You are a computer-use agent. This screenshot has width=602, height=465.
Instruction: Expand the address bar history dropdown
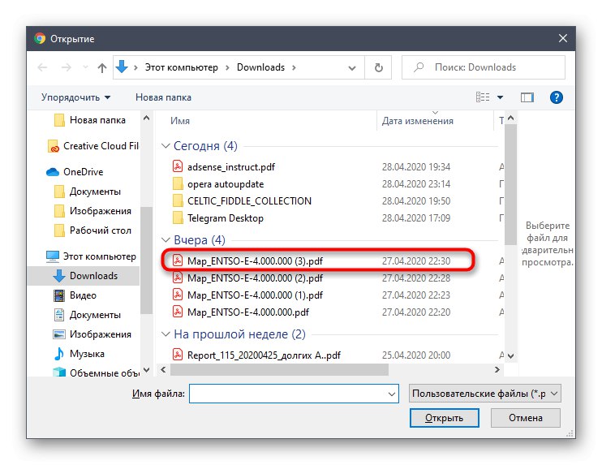pyautogui.click(x=351, y=68)
